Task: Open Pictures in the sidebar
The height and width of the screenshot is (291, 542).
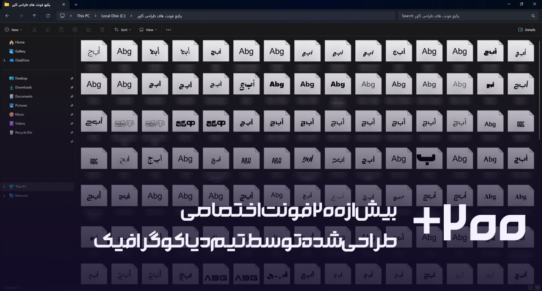Action: pyautogui.click(x=18, y=105)
